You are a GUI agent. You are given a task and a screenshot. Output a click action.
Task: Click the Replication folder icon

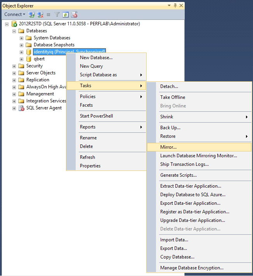(x=21, y=80)
